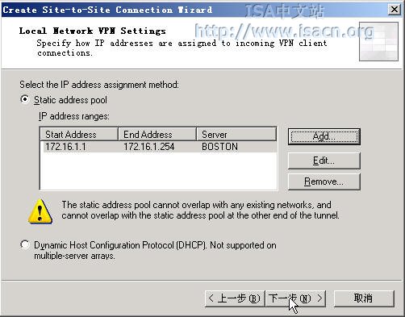Remove the selected IP address range

point(324,181)
